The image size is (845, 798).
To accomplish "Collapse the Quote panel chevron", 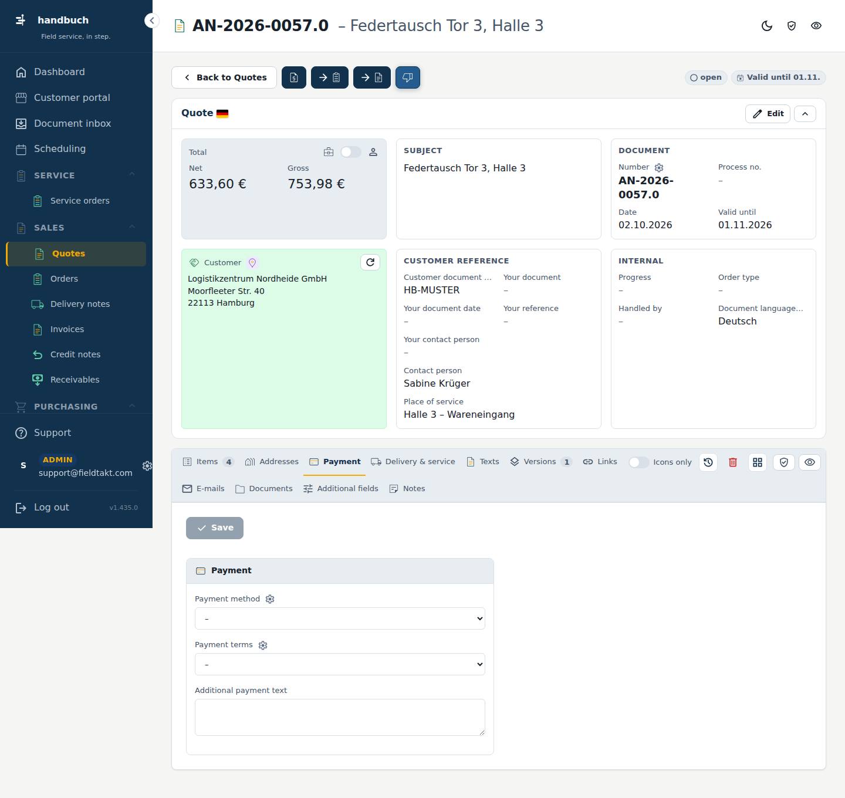I will (x=805, y=114).
